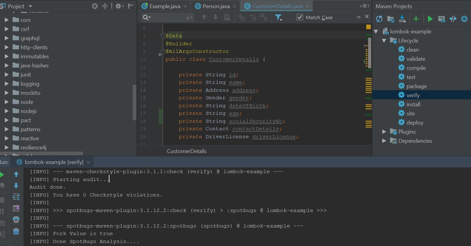
Task: Select the deploy lifecycle goal
Action: (415, 122)
